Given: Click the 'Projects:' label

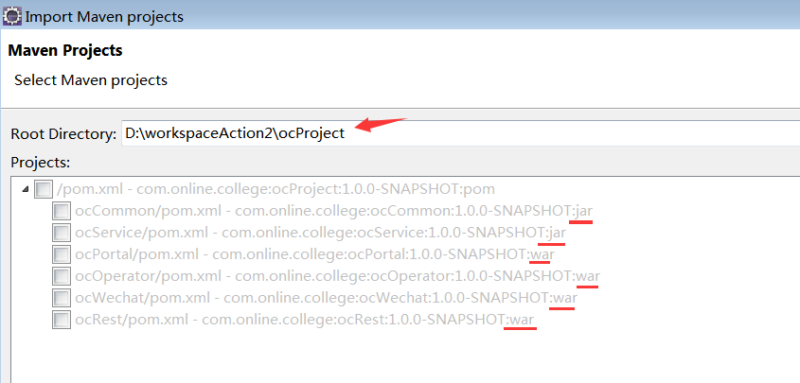Looking at the screenshot, I should pos(41,163).
